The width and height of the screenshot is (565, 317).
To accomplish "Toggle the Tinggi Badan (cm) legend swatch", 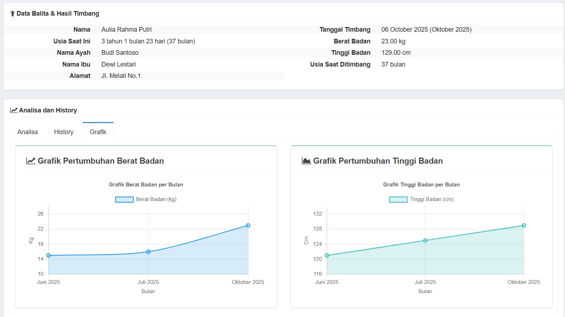I will click(398, 200).
